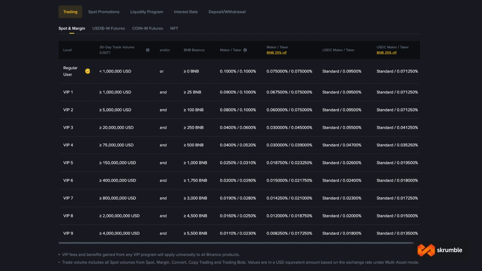Screen dimensions: 482x271
Task: Click the VIP 7 level label
Action: click(68, 198)
